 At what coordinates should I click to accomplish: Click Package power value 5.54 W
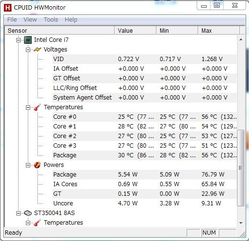coord(128,175)
